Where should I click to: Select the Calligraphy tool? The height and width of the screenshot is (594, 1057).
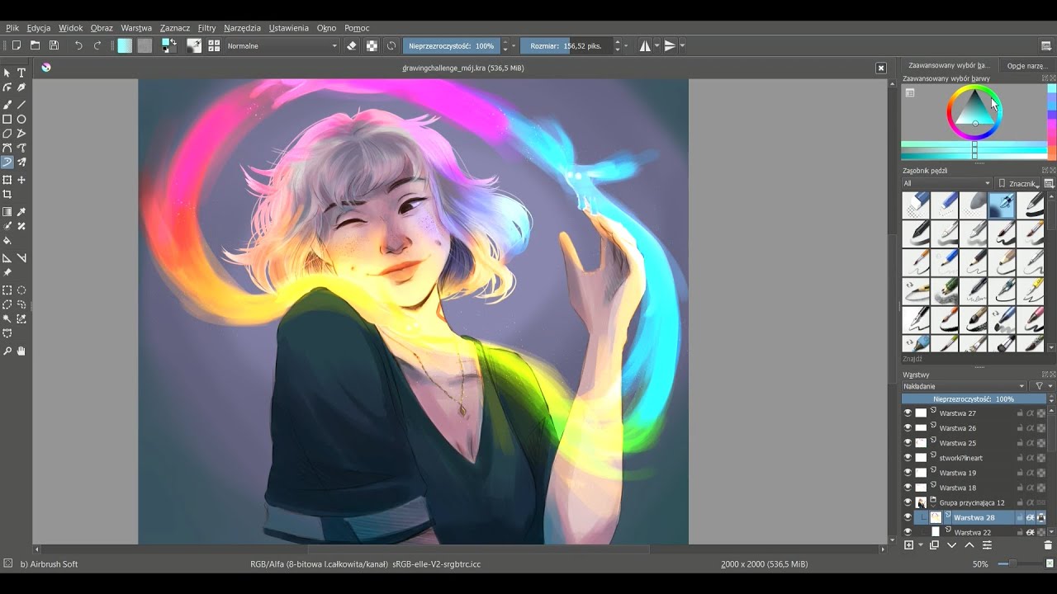coord(21,87)
